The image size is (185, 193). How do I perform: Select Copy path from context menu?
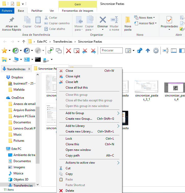(x=72, y=155)
